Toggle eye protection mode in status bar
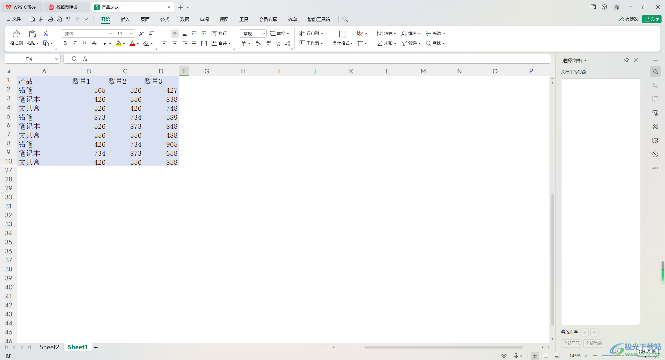This screenshot has height=360, width=665. [504, 356]
